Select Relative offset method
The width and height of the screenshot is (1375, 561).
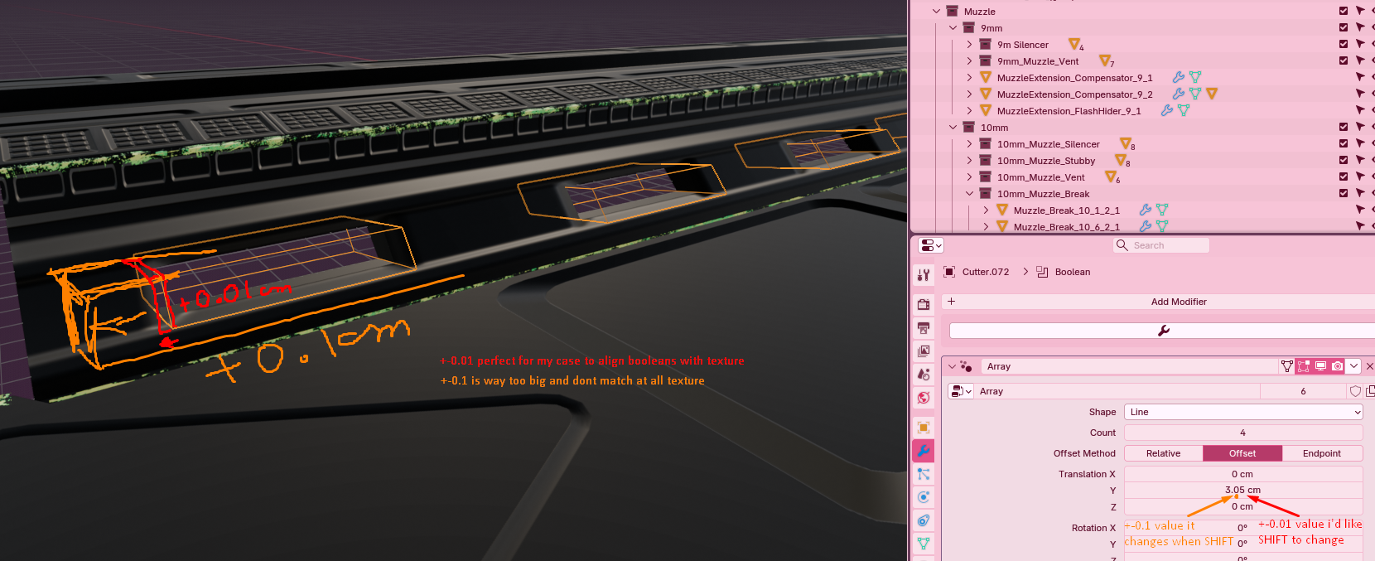click(1163, 453)
